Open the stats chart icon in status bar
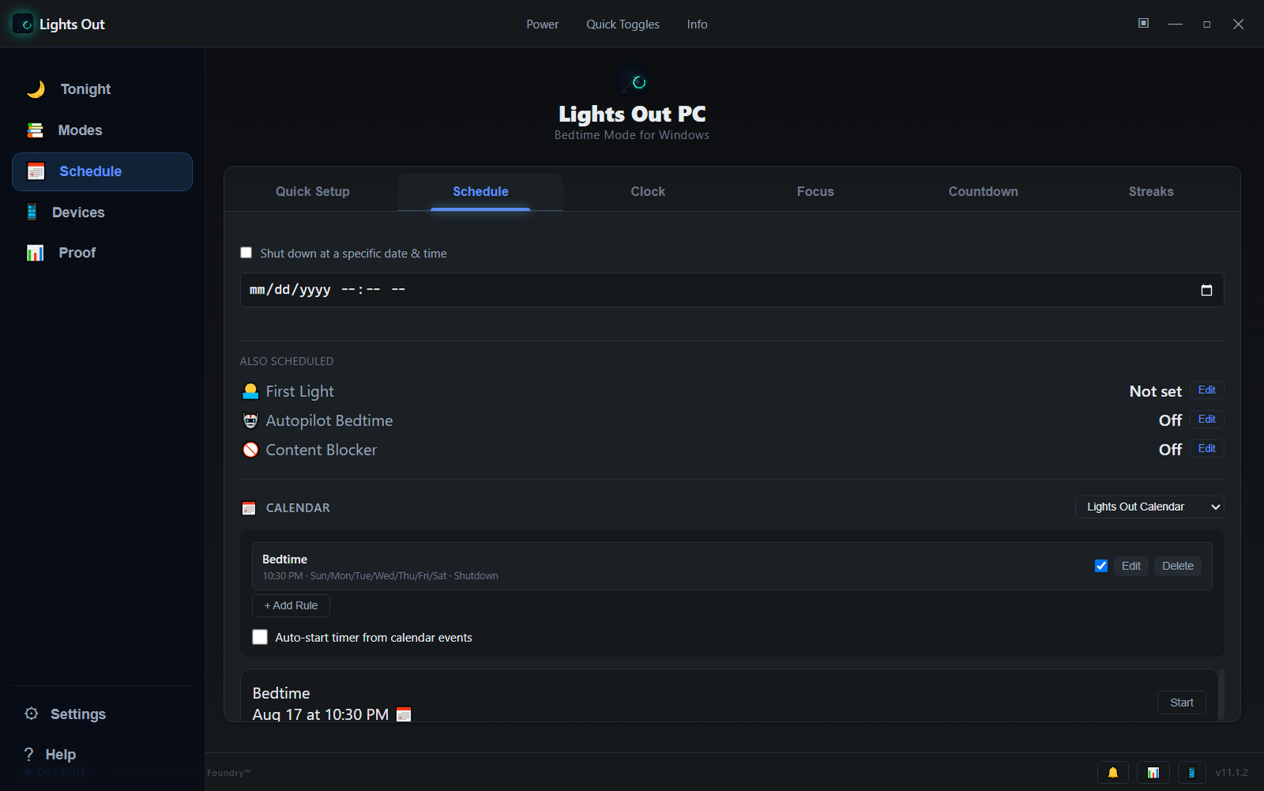The height and width of the screenshot is (791, 1264). click(x=1153, y=773)
